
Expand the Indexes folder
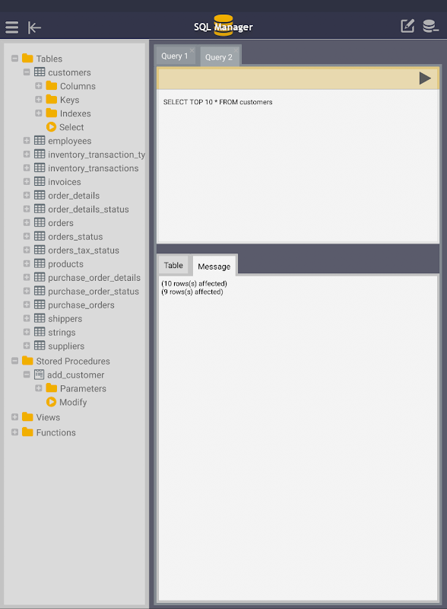(39, 113)
